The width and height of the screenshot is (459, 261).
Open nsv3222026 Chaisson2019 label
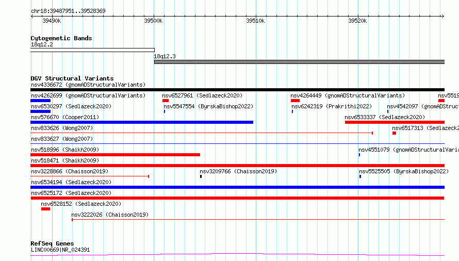(110, 215)
